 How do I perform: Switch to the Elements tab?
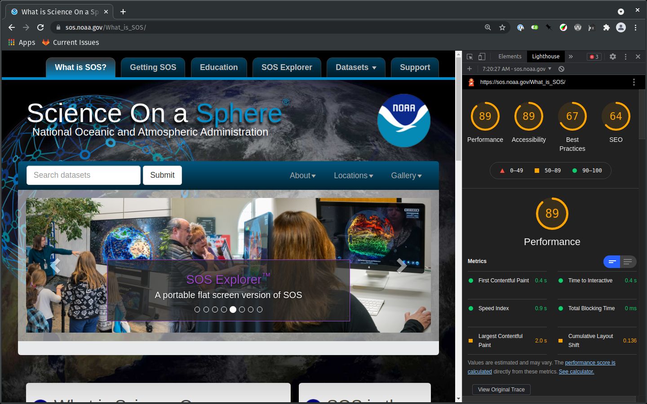click(510, 57)
